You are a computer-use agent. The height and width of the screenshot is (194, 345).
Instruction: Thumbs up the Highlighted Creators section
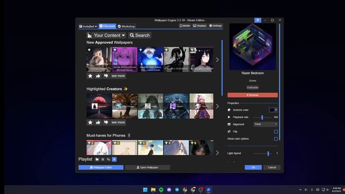pyautogui.click(x=98, y=122)
